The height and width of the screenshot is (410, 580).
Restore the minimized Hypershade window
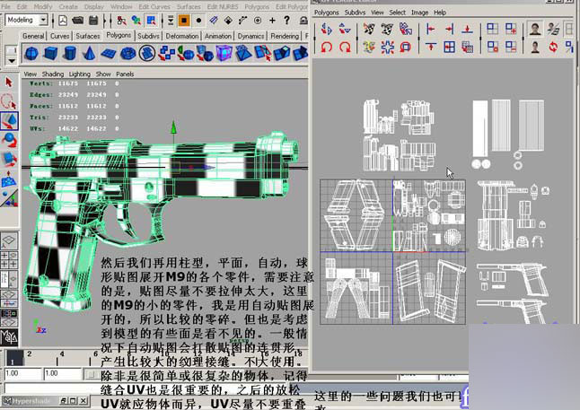pyautogui.click(x=63, y=400)
